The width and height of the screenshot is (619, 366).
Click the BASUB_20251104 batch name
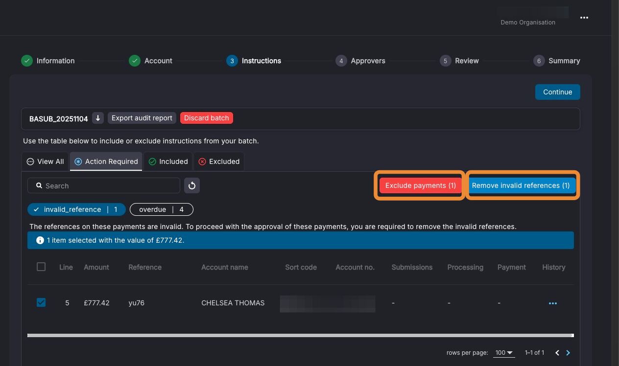coord(59,119)
